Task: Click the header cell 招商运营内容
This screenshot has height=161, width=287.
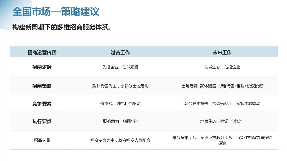Action: pyautogui.click(x=42, y=52)
